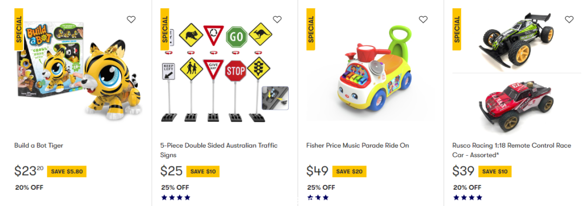View star rating of traffic signs product
586x206 pixels.
point(176,197)
